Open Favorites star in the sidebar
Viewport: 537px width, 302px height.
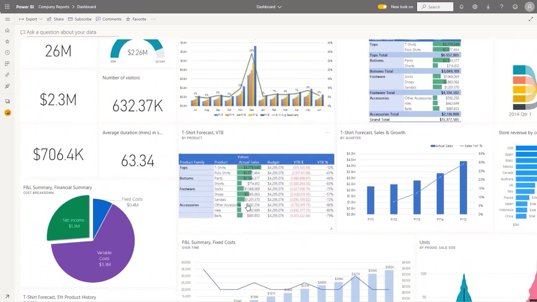pyautogui.click(x=7, y=42)
